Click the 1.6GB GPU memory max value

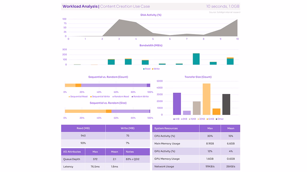click(x=210, y=159)
